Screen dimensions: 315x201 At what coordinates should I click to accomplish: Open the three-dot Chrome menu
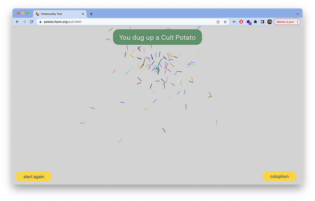coord(298,22)
